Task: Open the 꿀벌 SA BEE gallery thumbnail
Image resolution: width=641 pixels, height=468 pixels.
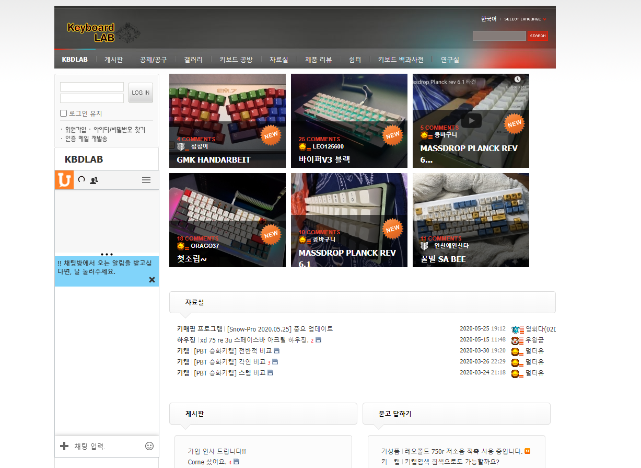Action: (471, 220)
